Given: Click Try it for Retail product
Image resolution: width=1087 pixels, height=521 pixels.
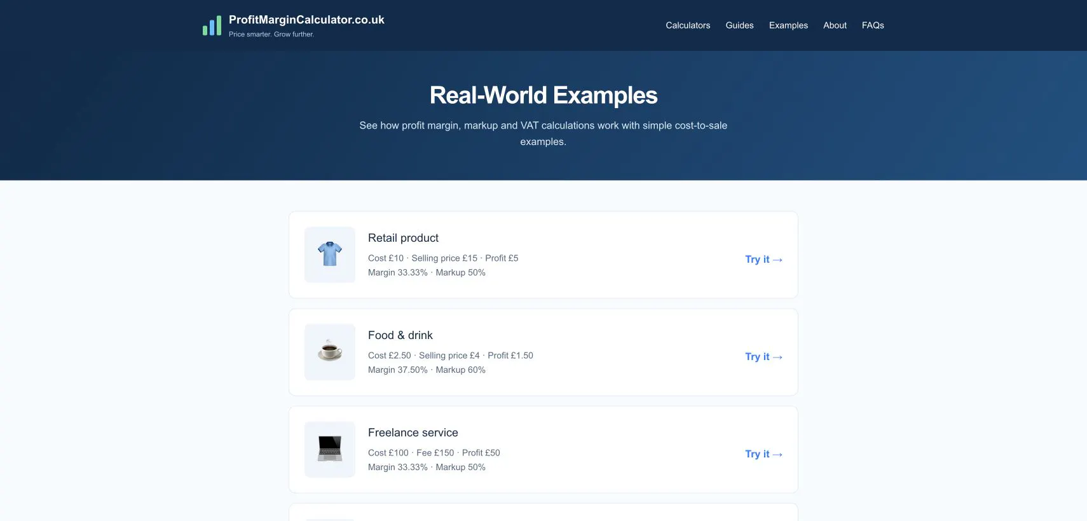Looking at the screenshot, I should [763, 259].
